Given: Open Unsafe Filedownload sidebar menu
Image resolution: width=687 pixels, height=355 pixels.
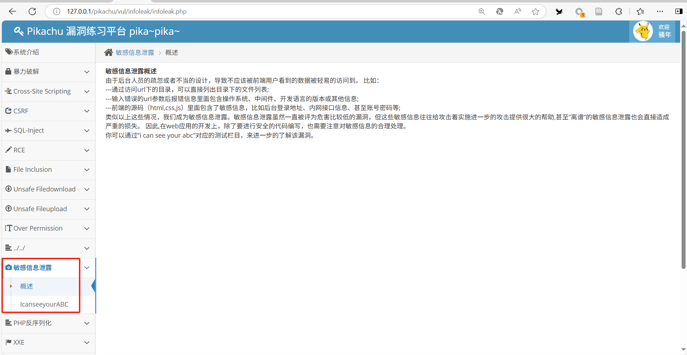Looking at the screenshot, I should [48, 189].
